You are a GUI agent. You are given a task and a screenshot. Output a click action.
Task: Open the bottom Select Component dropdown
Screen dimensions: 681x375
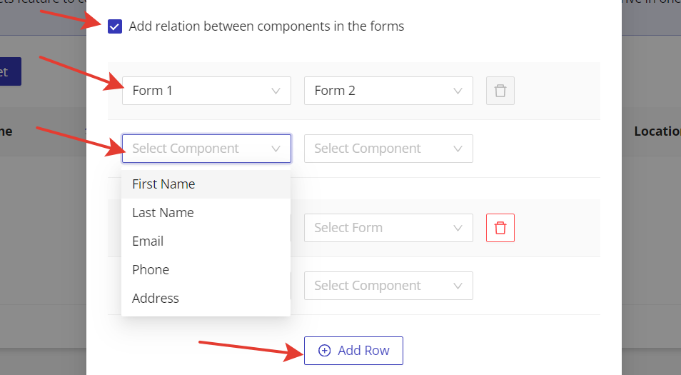[388, 286]
